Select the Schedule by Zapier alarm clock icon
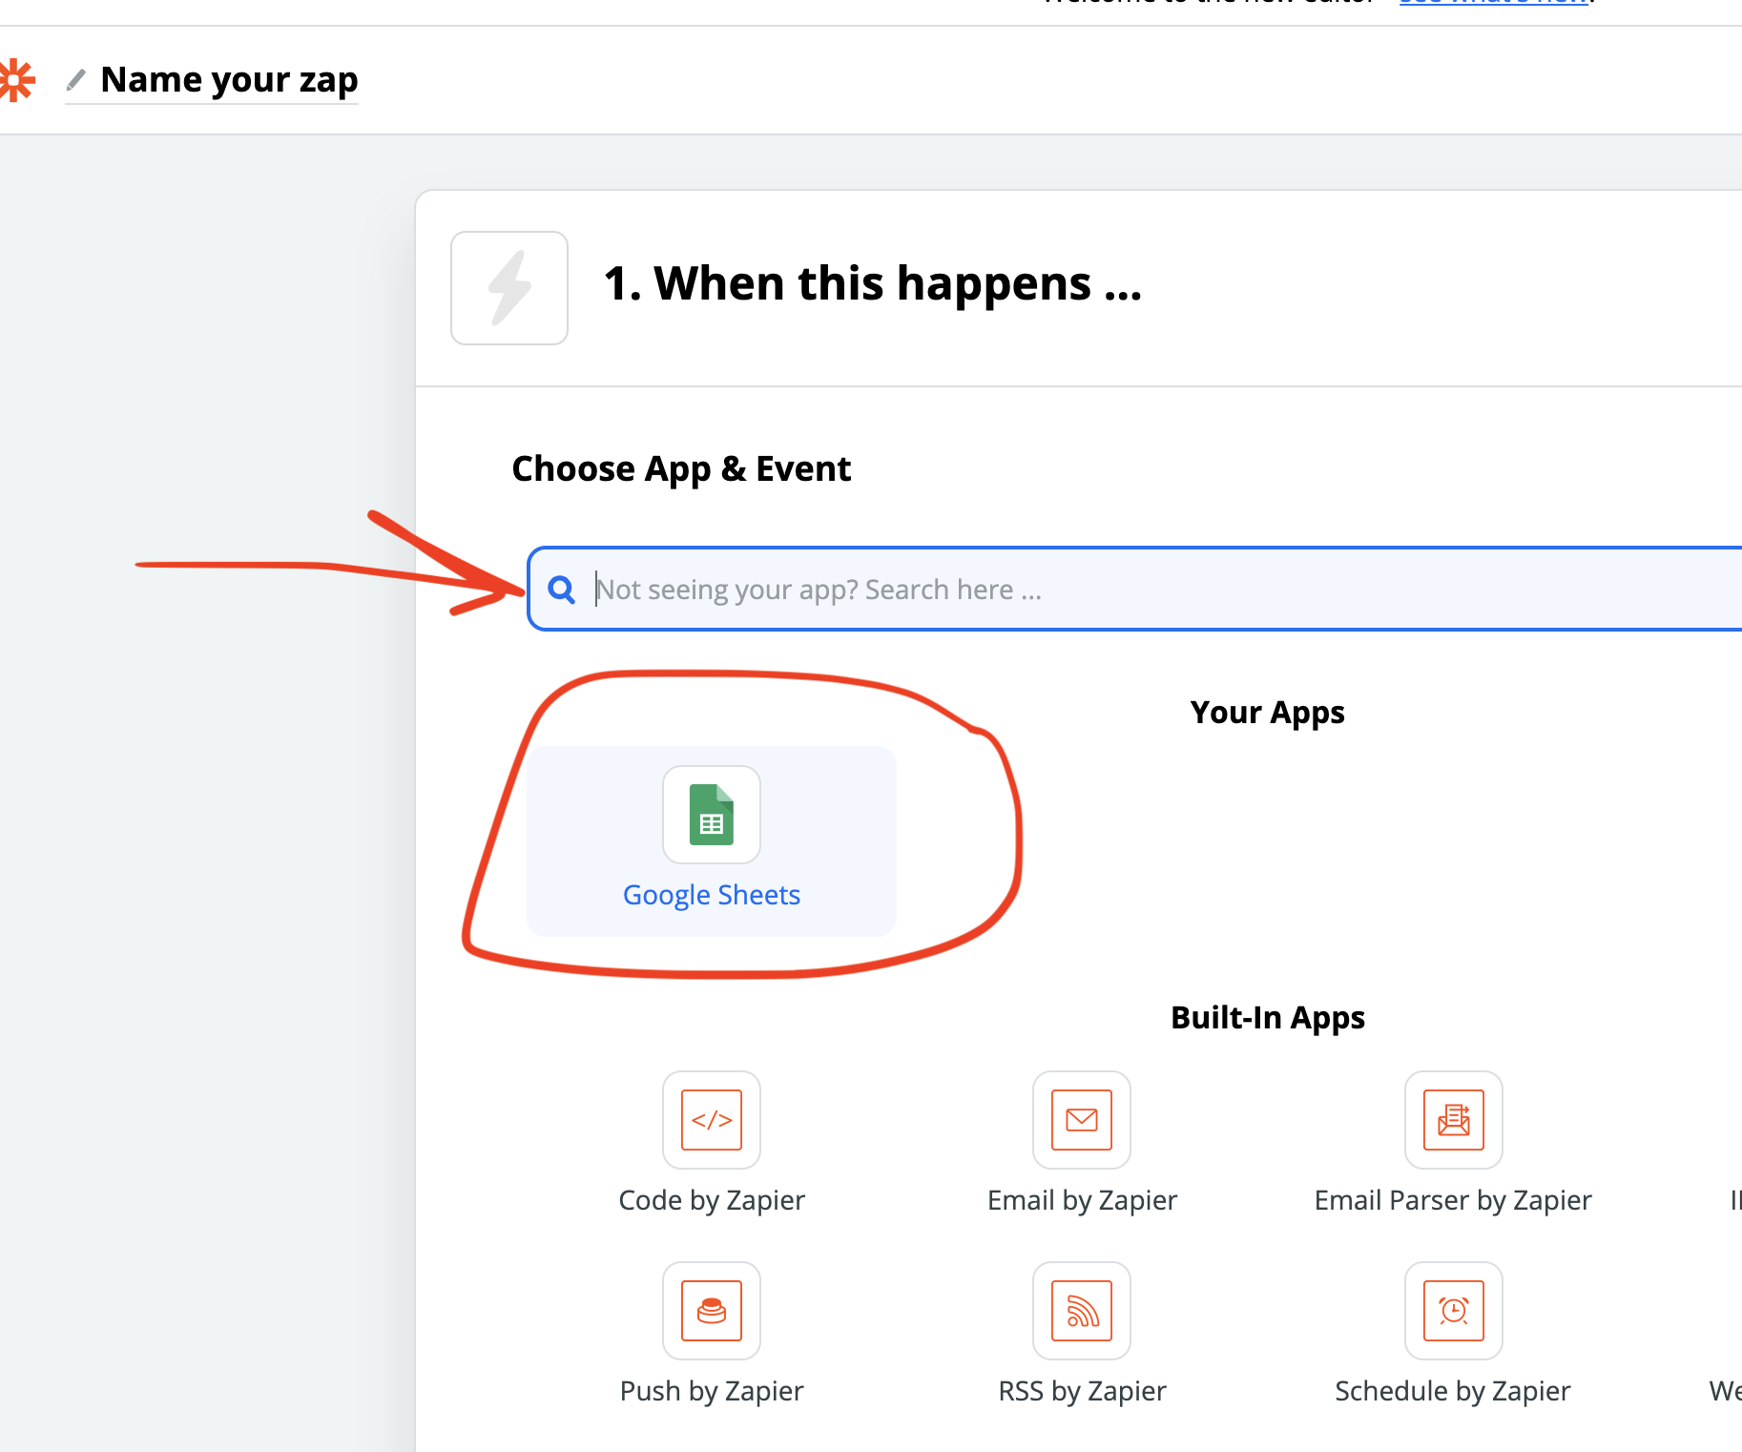Image resolution: width=1742 pixels, height=1452 pixels. (x=1454, y=1311)
